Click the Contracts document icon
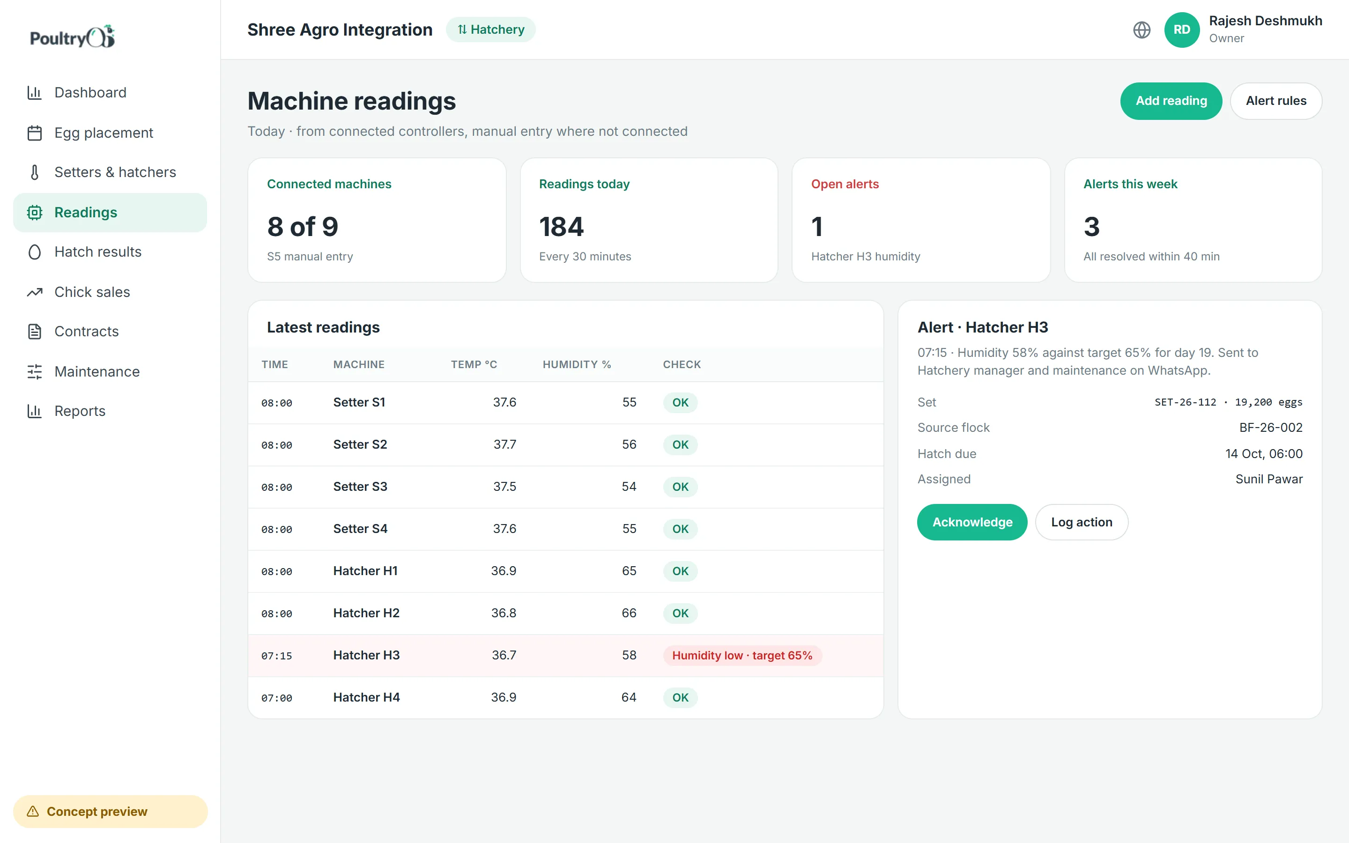Viewport: 1349px width, 843px height. [35, 332]
